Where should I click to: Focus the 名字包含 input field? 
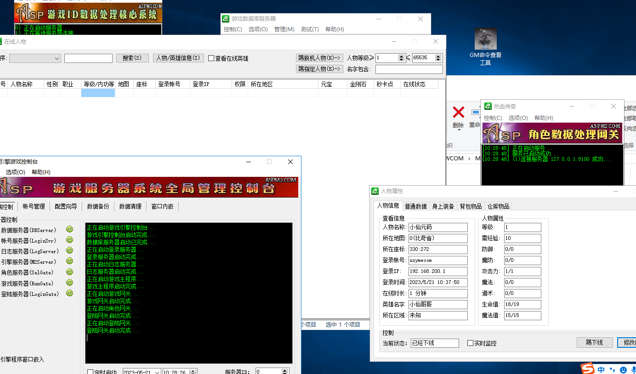409,69
